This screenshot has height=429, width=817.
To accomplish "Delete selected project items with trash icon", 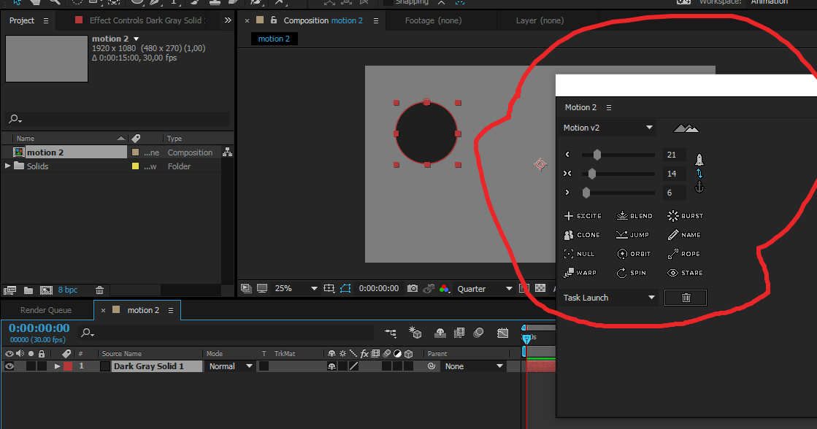I will [99, 290].
